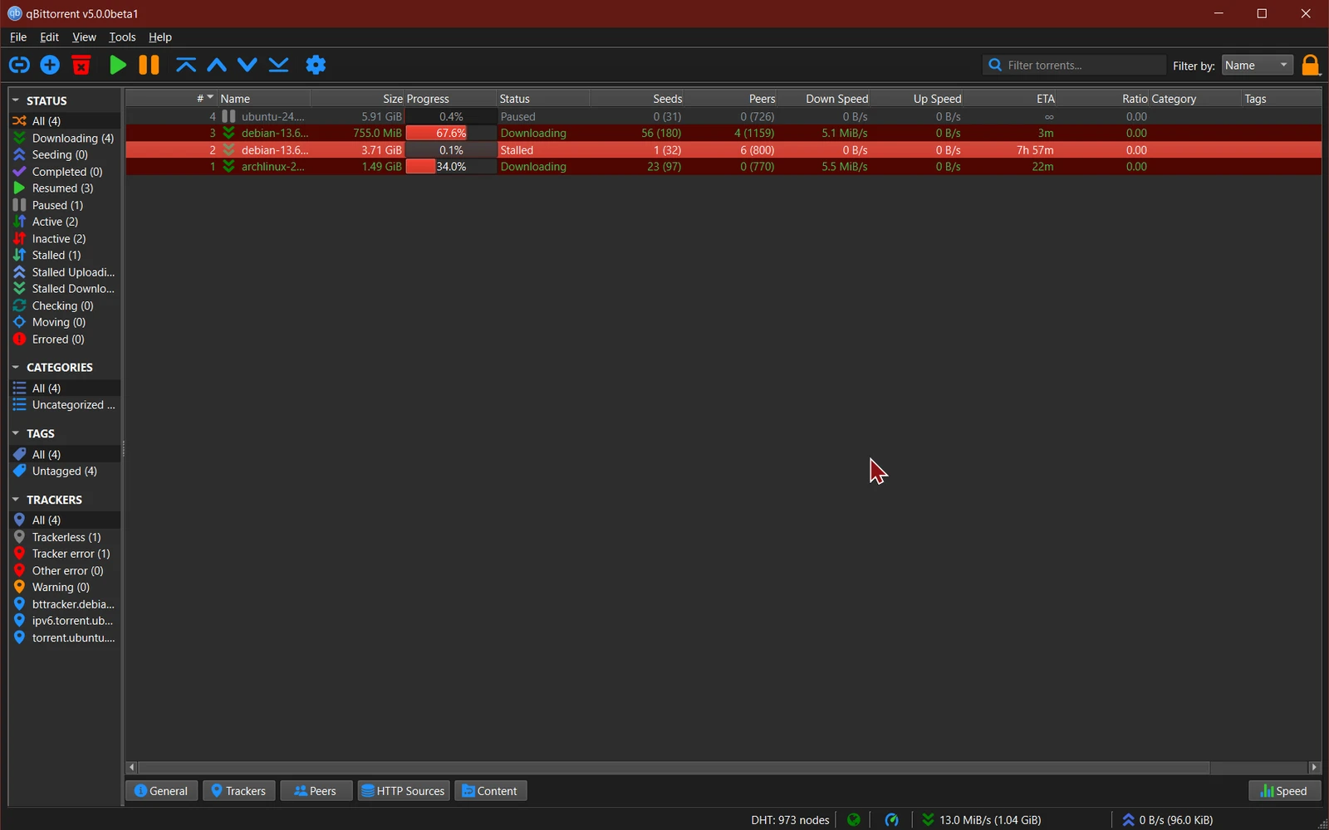The image size is (1329, 830).
Task: Select Downloading (4) status filter
Action: [x=64, y=138]
